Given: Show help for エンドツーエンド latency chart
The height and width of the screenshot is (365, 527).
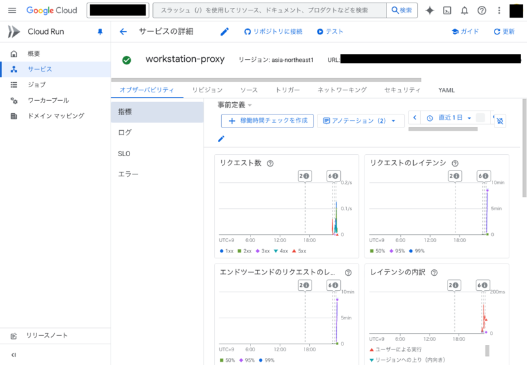Looking at the screenshot, I should click(349, 273).
